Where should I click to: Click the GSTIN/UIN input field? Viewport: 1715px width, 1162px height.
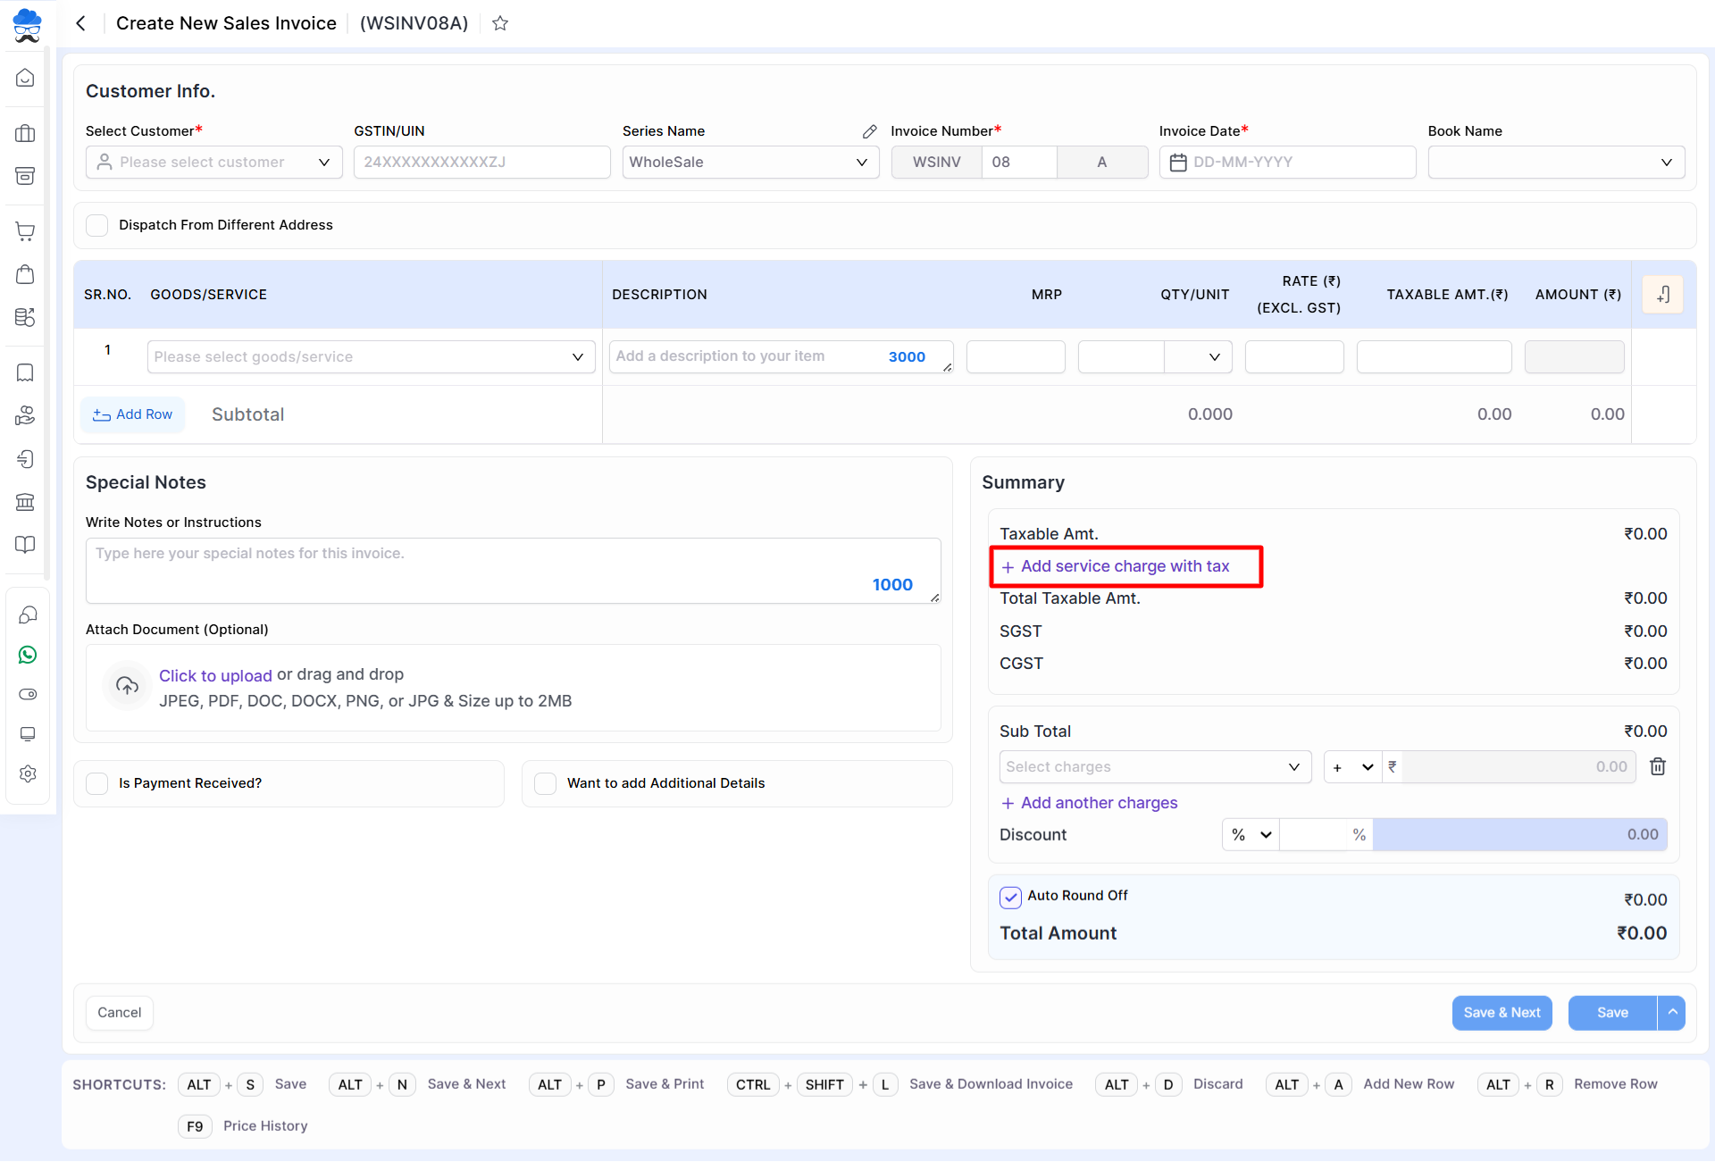[x=482, y=163]
